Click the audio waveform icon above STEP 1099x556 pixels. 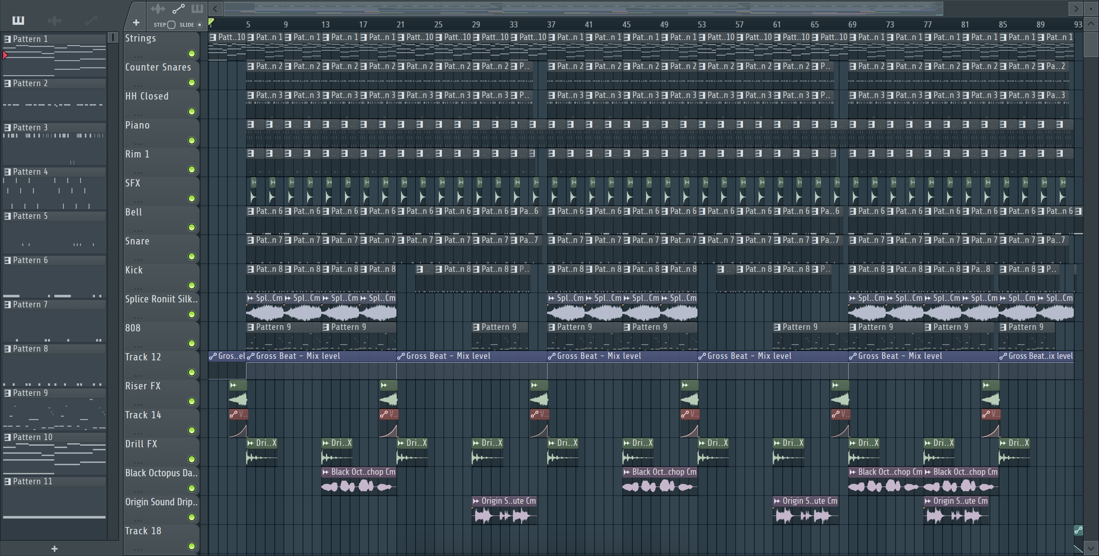158,8
